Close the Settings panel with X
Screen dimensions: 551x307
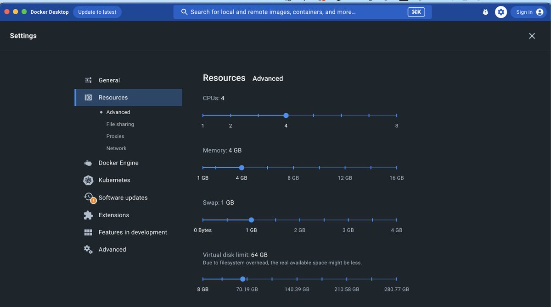click(532, 36)
